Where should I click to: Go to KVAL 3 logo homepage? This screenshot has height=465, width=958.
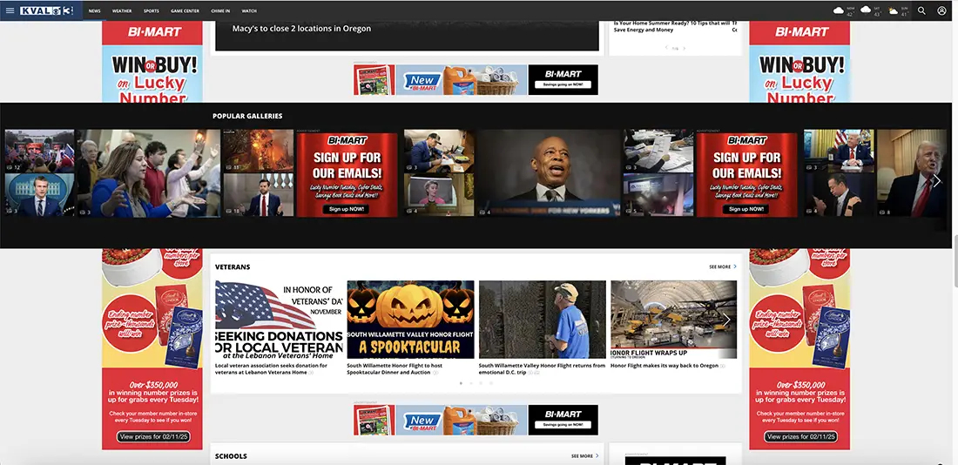46,10
